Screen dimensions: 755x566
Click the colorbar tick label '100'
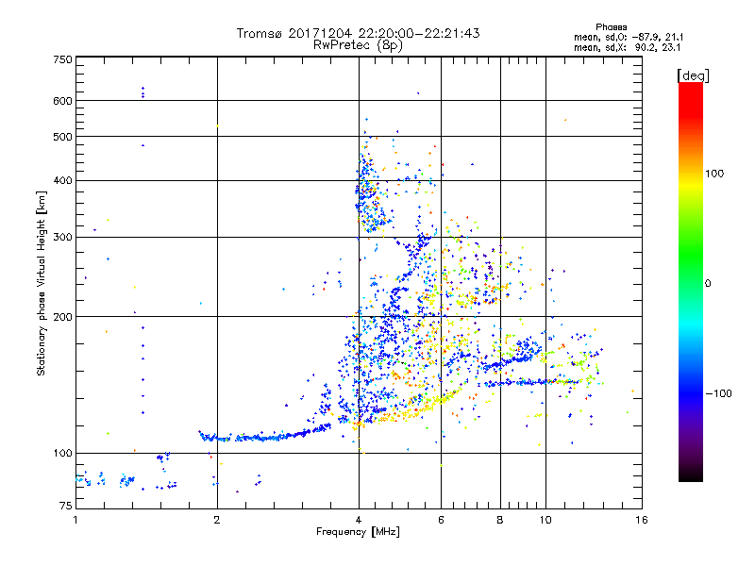[x=714, y=174]
